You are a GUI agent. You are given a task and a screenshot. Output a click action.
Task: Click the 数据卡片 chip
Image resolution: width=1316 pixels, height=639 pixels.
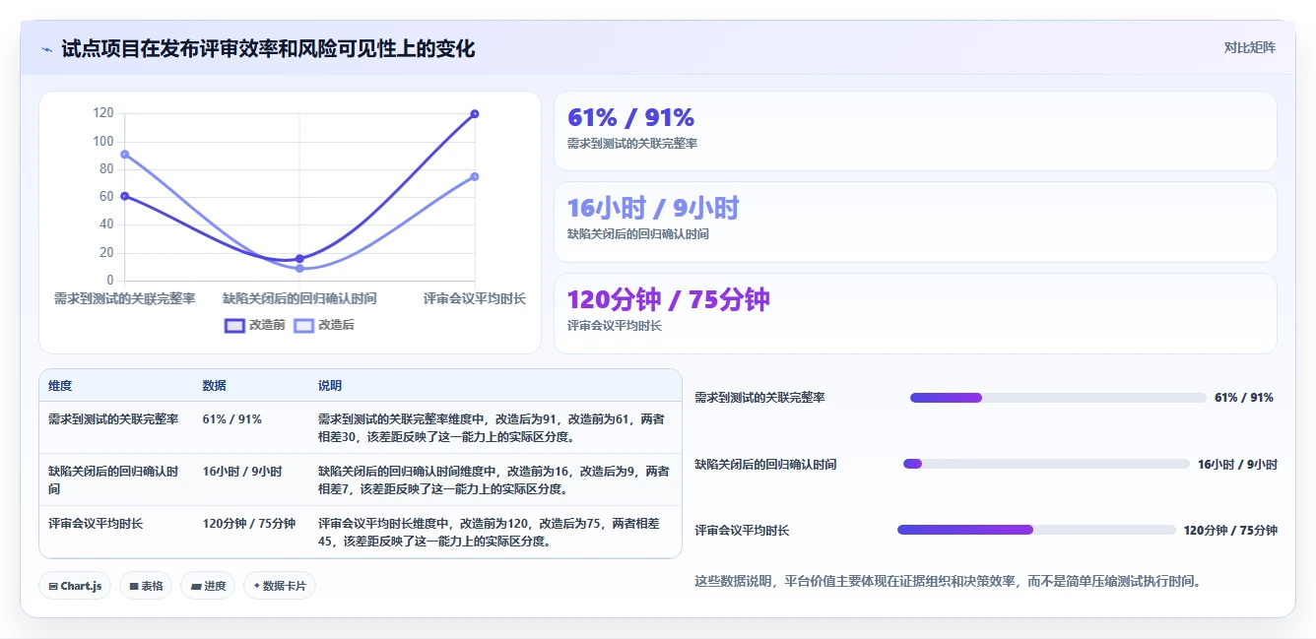(x=280, y=586)
